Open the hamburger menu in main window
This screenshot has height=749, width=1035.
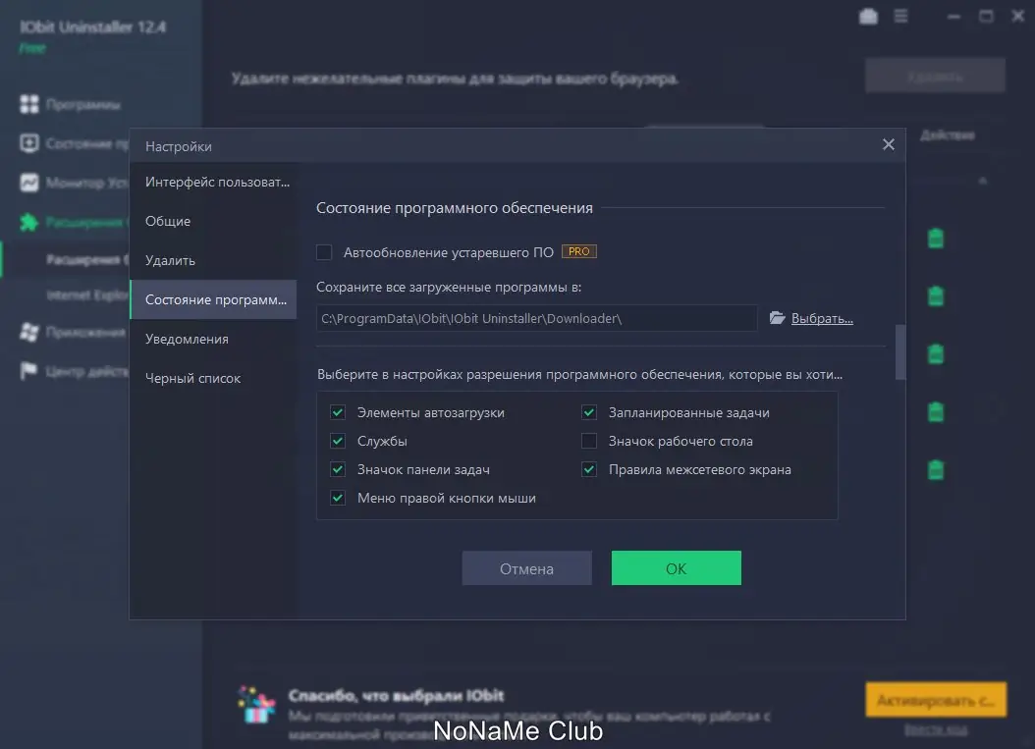click(901, 16)
